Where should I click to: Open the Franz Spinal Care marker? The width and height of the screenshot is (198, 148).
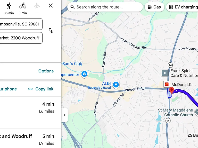click(165, 73)
